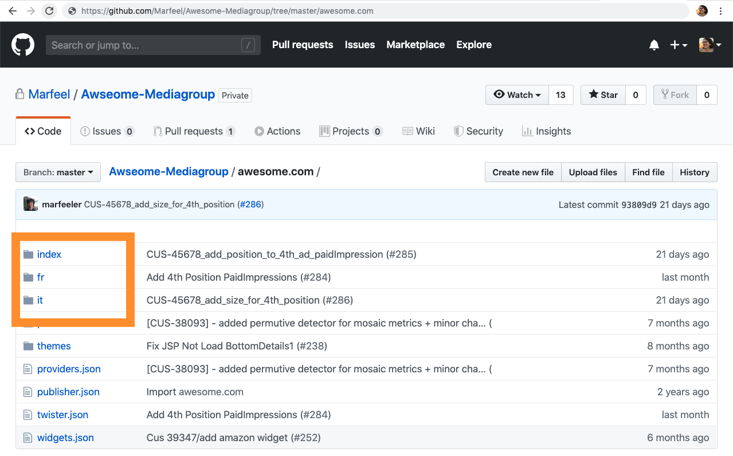The image size is (733, 456).
Task: Open the Watch dropdown button
Action: tap(517, 95)
